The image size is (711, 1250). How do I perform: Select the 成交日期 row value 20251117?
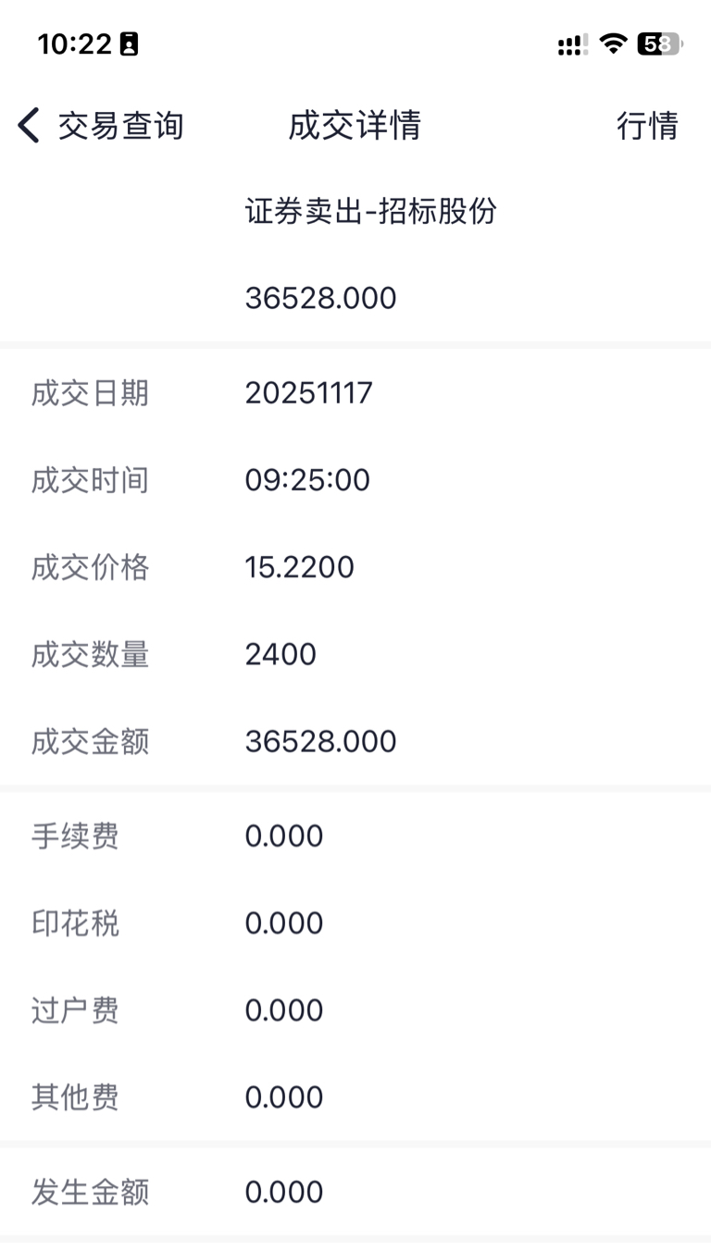pos(308,393)
